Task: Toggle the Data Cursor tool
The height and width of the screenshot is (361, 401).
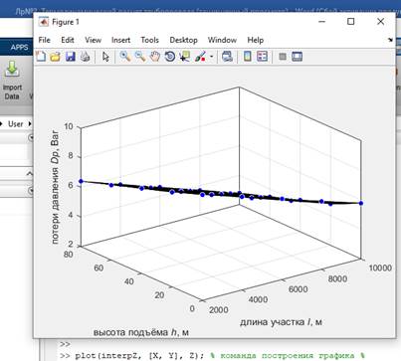Action: point(185,57)
